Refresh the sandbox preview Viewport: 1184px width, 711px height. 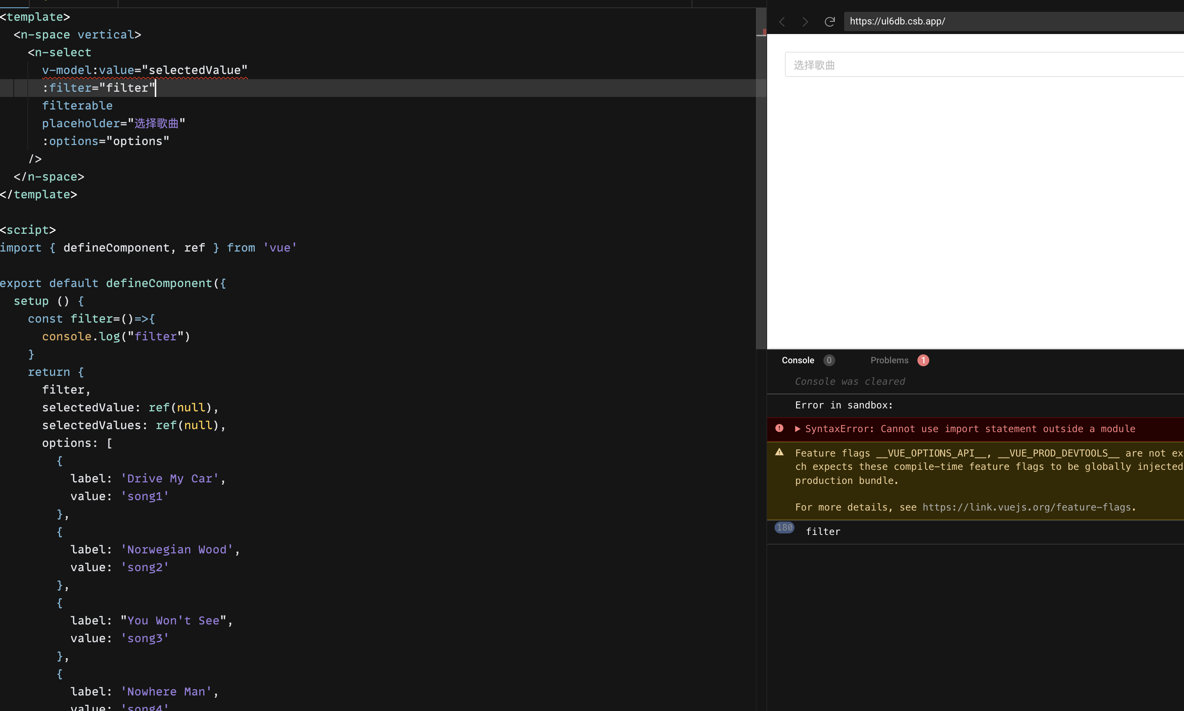(830, 21)
